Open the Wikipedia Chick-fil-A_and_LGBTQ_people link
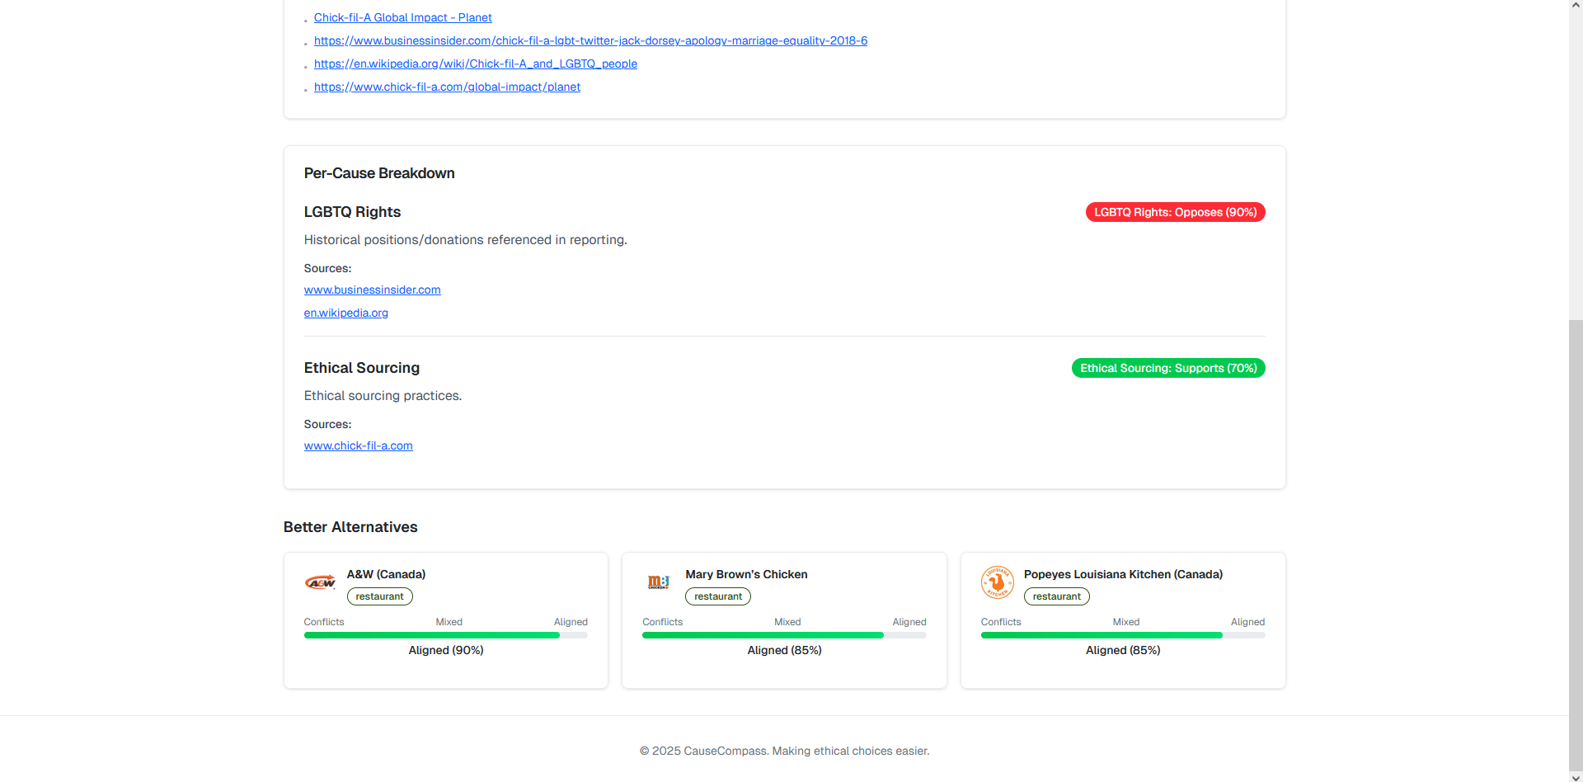 (x=476, y=64)
